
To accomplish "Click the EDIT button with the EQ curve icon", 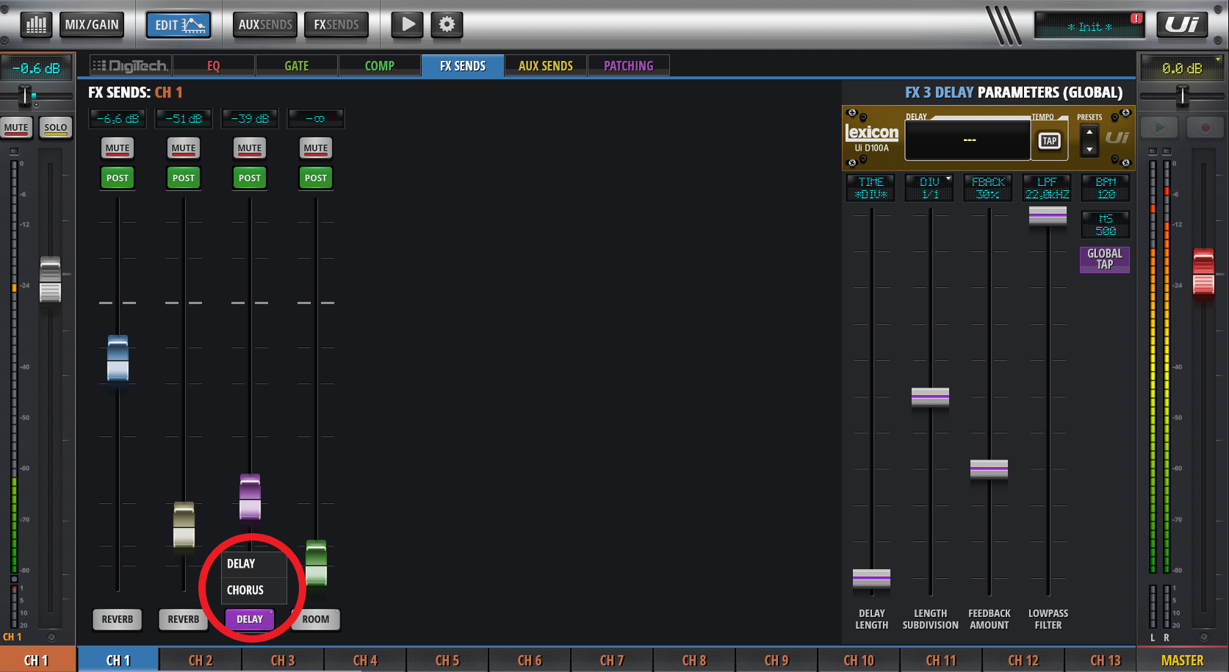I will pyautogui.click(x=179, y=24).
